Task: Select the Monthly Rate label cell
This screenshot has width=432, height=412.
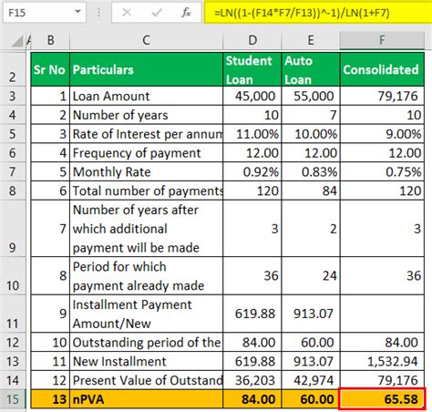Action: [x=146, y=171]
